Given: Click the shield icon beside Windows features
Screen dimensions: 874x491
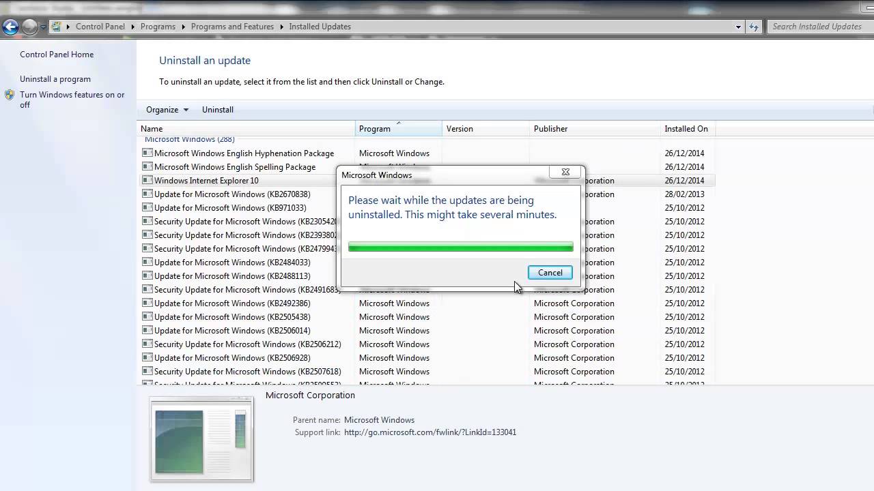Looking at the screenshot, I should pos(10,95).
